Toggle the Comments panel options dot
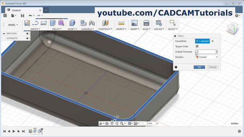This screenshot has height=137, width=244. (x=27, y=38)
